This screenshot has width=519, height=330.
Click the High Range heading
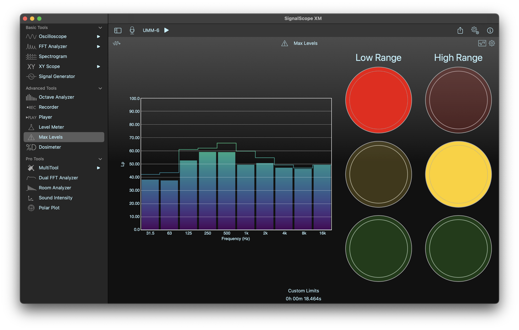458,58
